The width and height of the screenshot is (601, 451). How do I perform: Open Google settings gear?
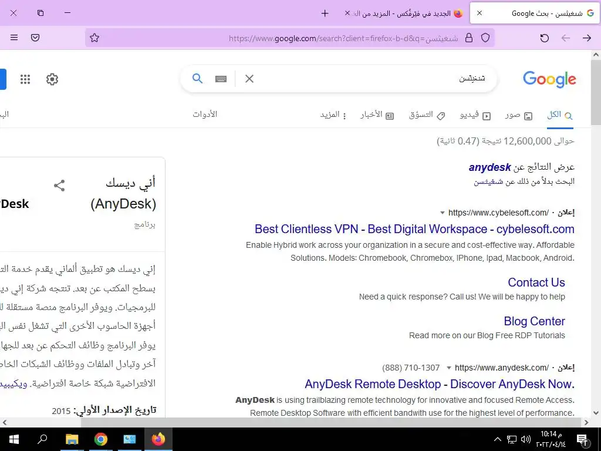(x=52, y=79)
